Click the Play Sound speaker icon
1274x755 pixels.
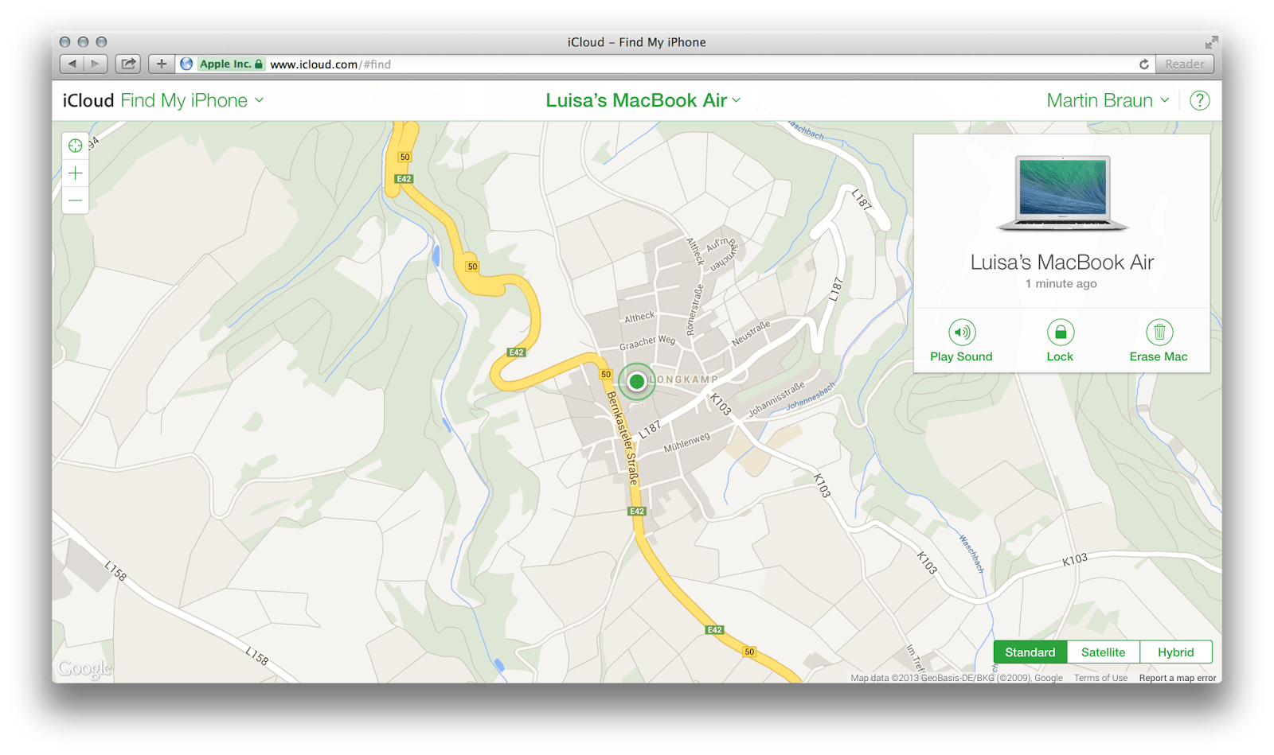pyautogui.click(x=962, y=332)
